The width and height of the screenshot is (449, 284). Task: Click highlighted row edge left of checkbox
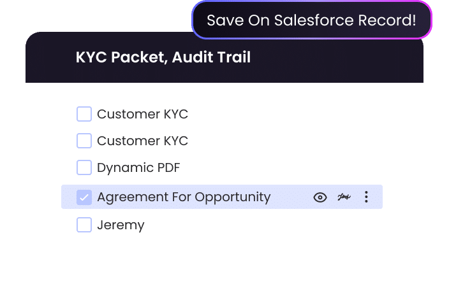[x=68, y=197]
